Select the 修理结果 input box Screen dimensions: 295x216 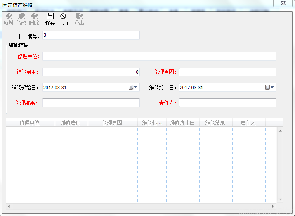(x=91, y=103)
